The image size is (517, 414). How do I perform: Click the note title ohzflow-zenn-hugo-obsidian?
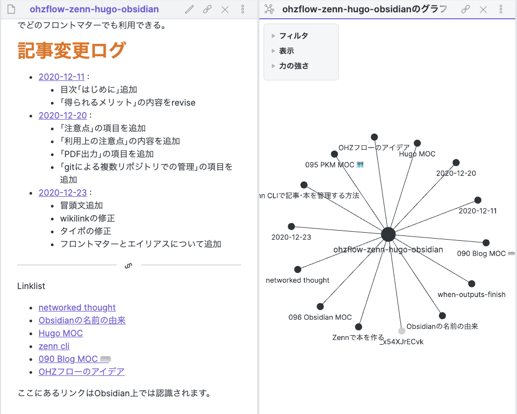94,9
